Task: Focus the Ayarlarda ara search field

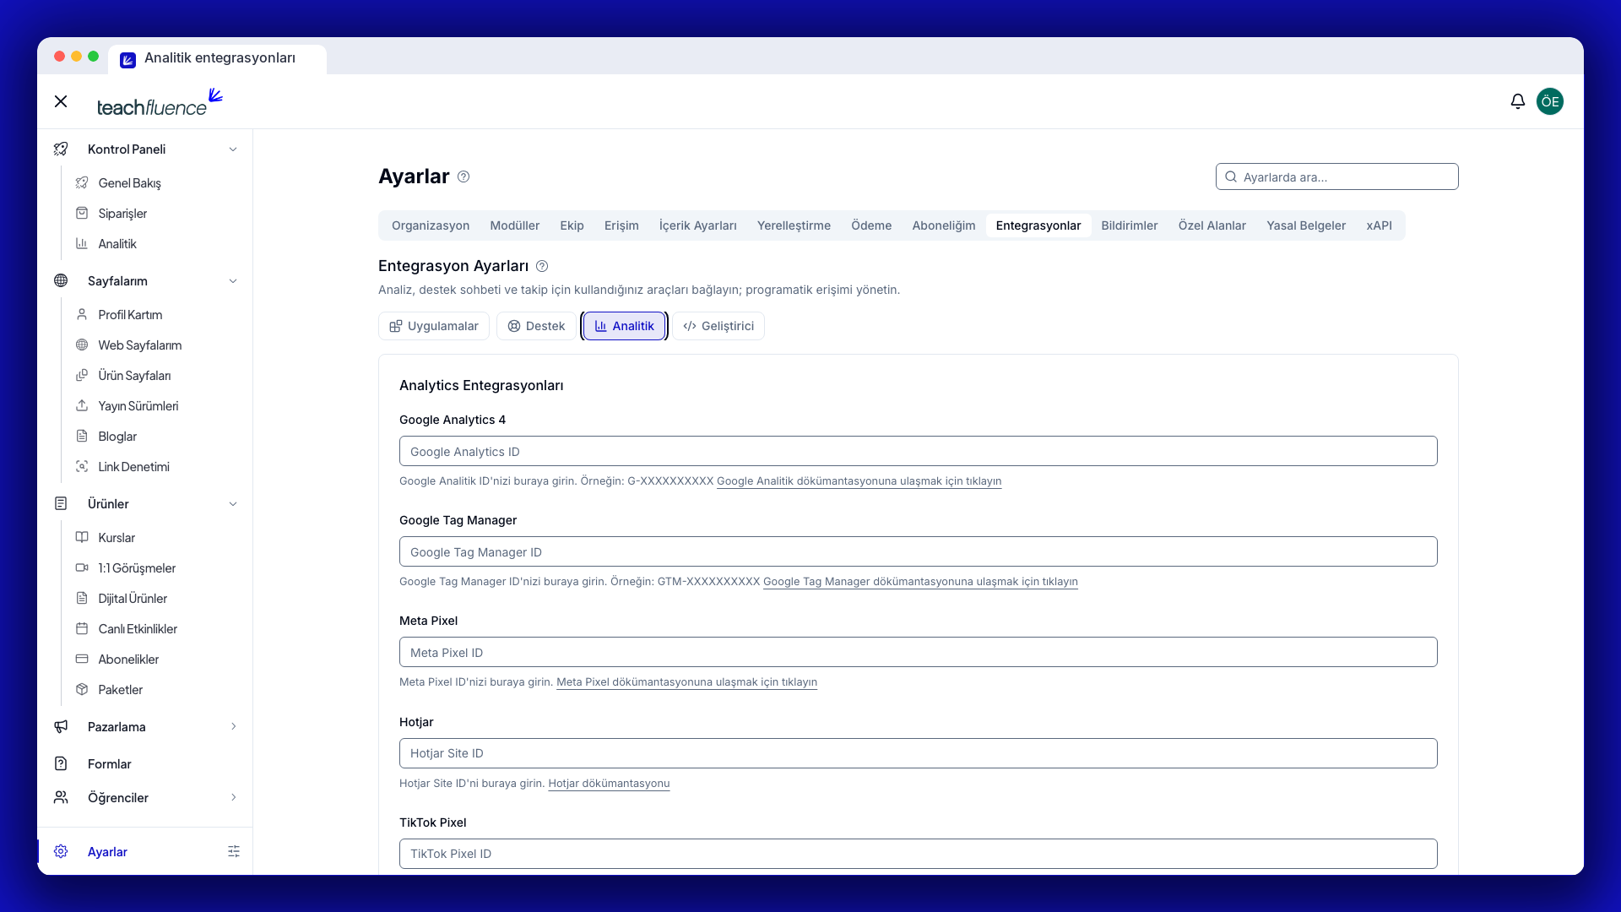Action: click(x=1336, y=176)
